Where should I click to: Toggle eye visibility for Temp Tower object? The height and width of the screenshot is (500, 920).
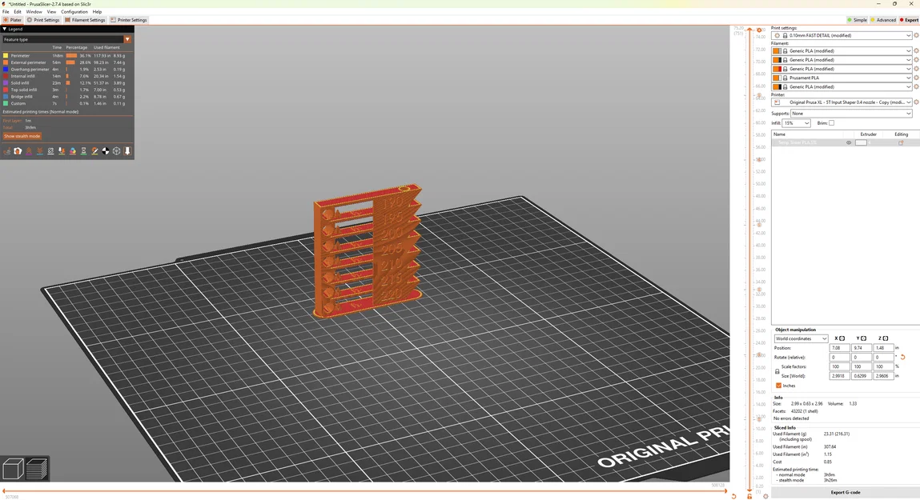point(849,142)
